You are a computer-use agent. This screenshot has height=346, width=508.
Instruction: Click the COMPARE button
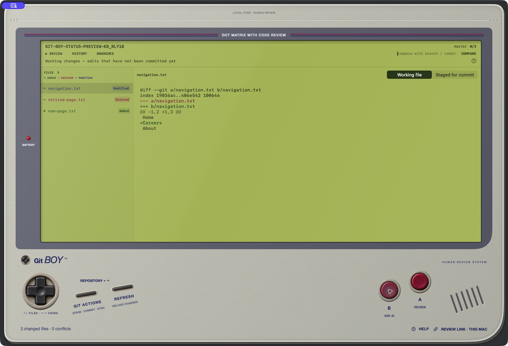click(x=469, y=54)
